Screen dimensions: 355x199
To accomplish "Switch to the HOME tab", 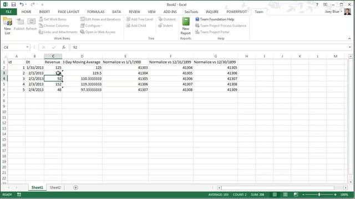I will 27,12.
